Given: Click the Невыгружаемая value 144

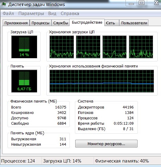Looking at the screenshot, I should tap(63, 145).
